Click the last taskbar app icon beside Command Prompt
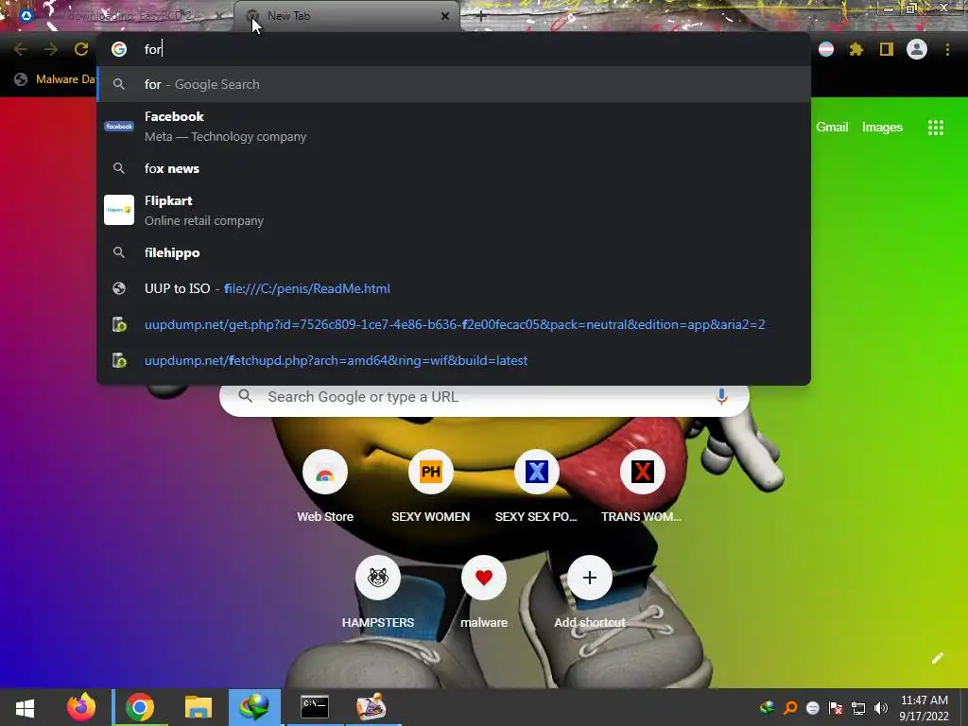968x726 pixels. coord(372,707)
